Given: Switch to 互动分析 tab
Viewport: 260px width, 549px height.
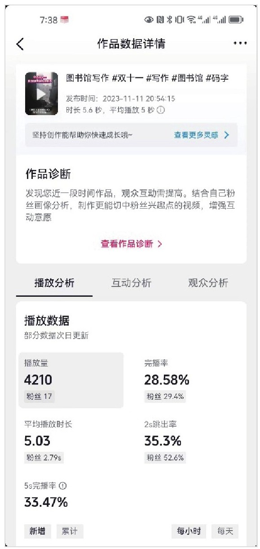Looking at the screenshot, I should [131, 283].
